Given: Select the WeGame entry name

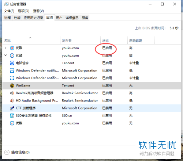Looking at the screenshot, I should click(23, 85).
